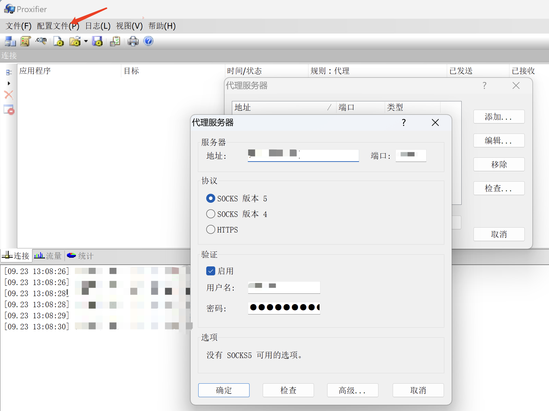549x411 pixels.
Task: Open the 文件(F) menu
Action: click(x=18, y=26)
